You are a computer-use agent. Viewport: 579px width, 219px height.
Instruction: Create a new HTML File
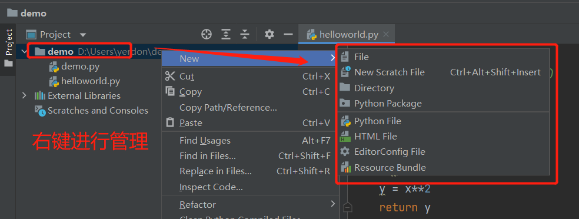click(x=444, y=136)
